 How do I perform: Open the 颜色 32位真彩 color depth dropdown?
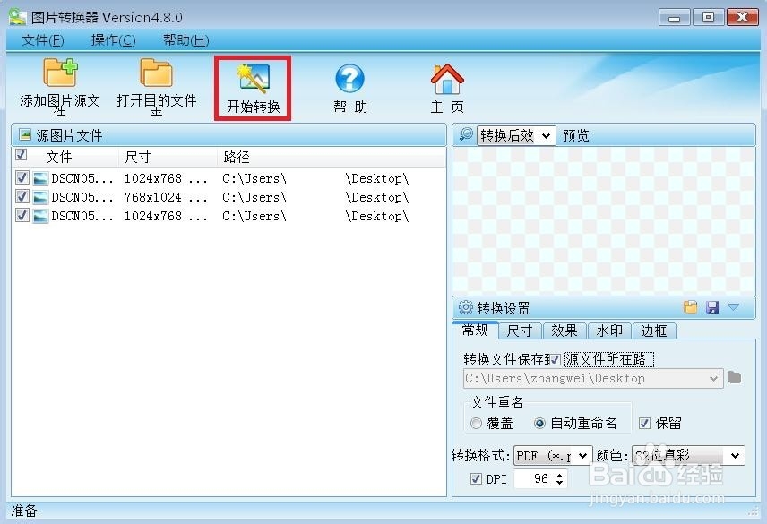click(x=737, y=456)
